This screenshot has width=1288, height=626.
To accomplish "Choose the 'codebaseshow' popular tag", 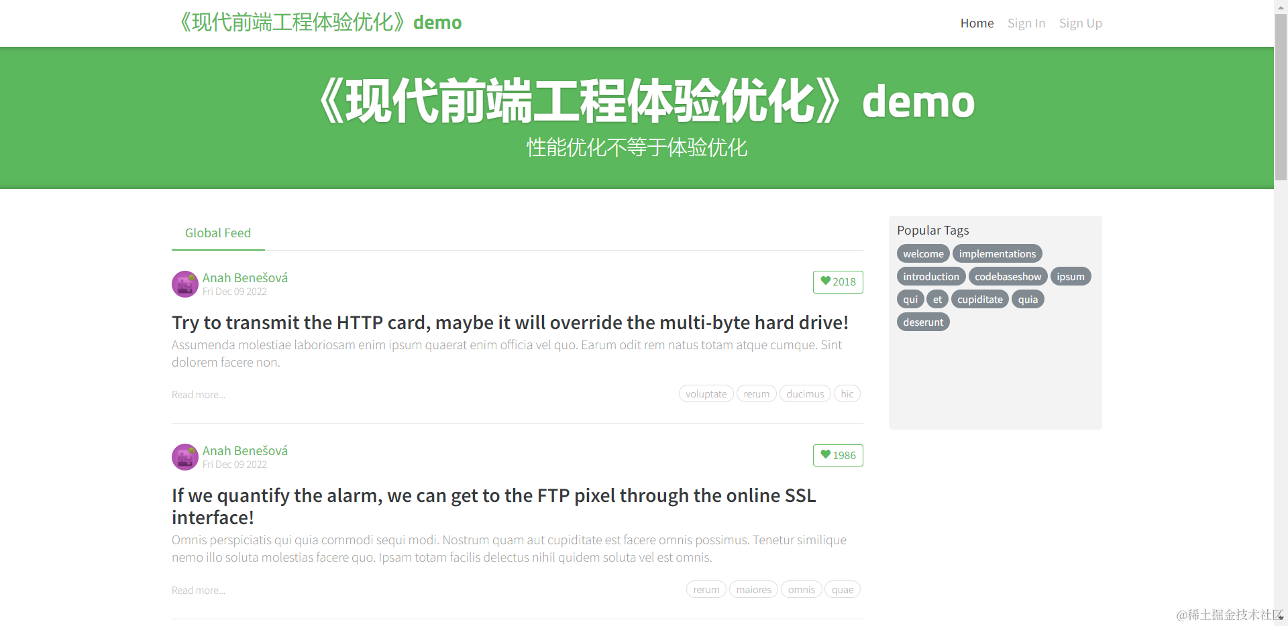I will tap(1008, 277).
